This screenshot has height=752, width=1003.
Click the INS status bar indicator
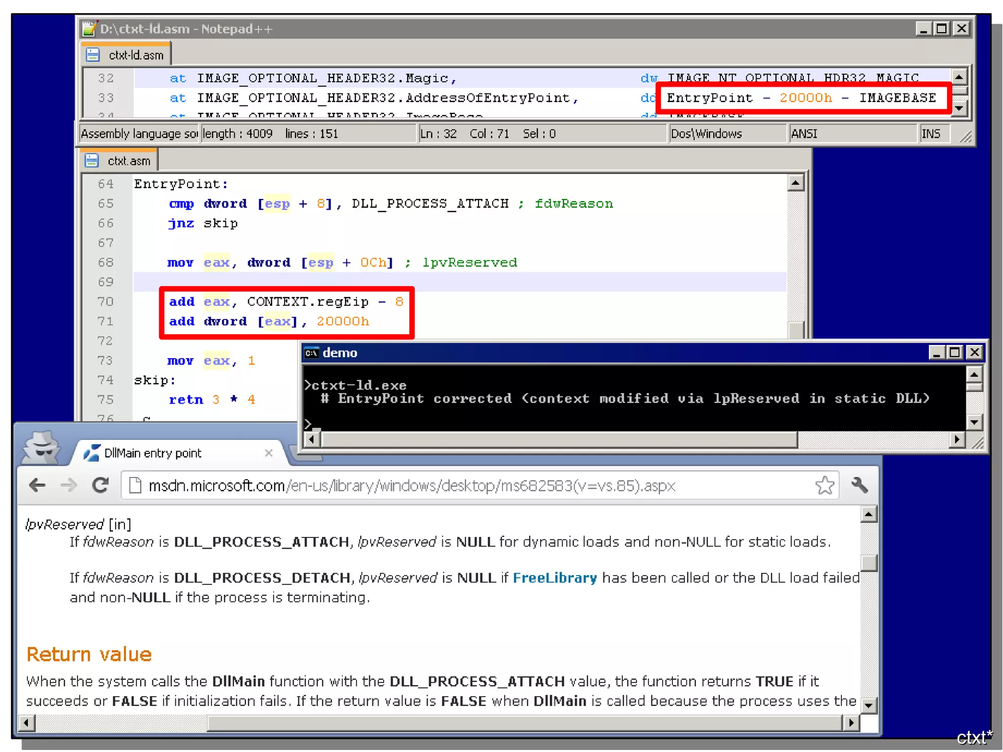coord(931,134)
